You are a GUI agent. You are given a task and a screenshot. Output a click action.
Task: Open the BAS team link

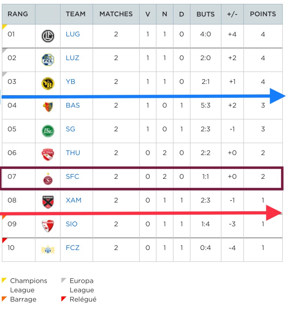pyautogui.click(x=73, y=105)
